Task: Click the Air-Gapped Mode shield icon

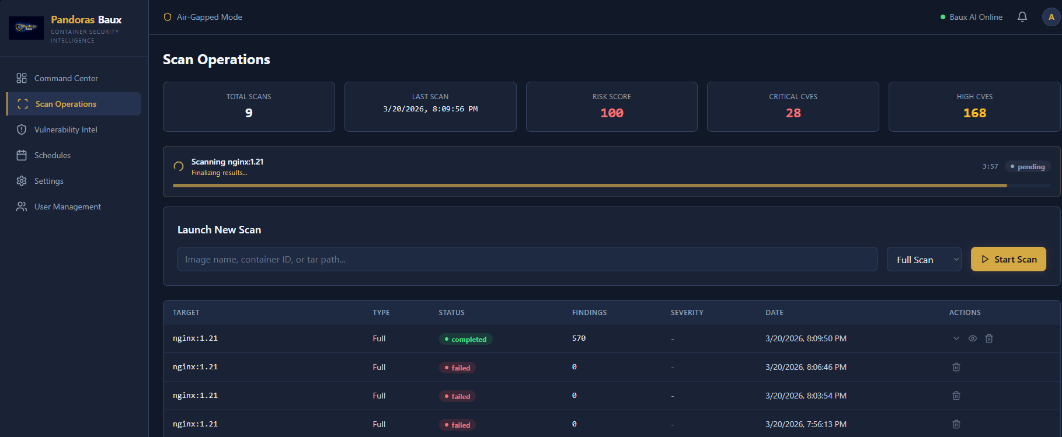Action: 168,17
